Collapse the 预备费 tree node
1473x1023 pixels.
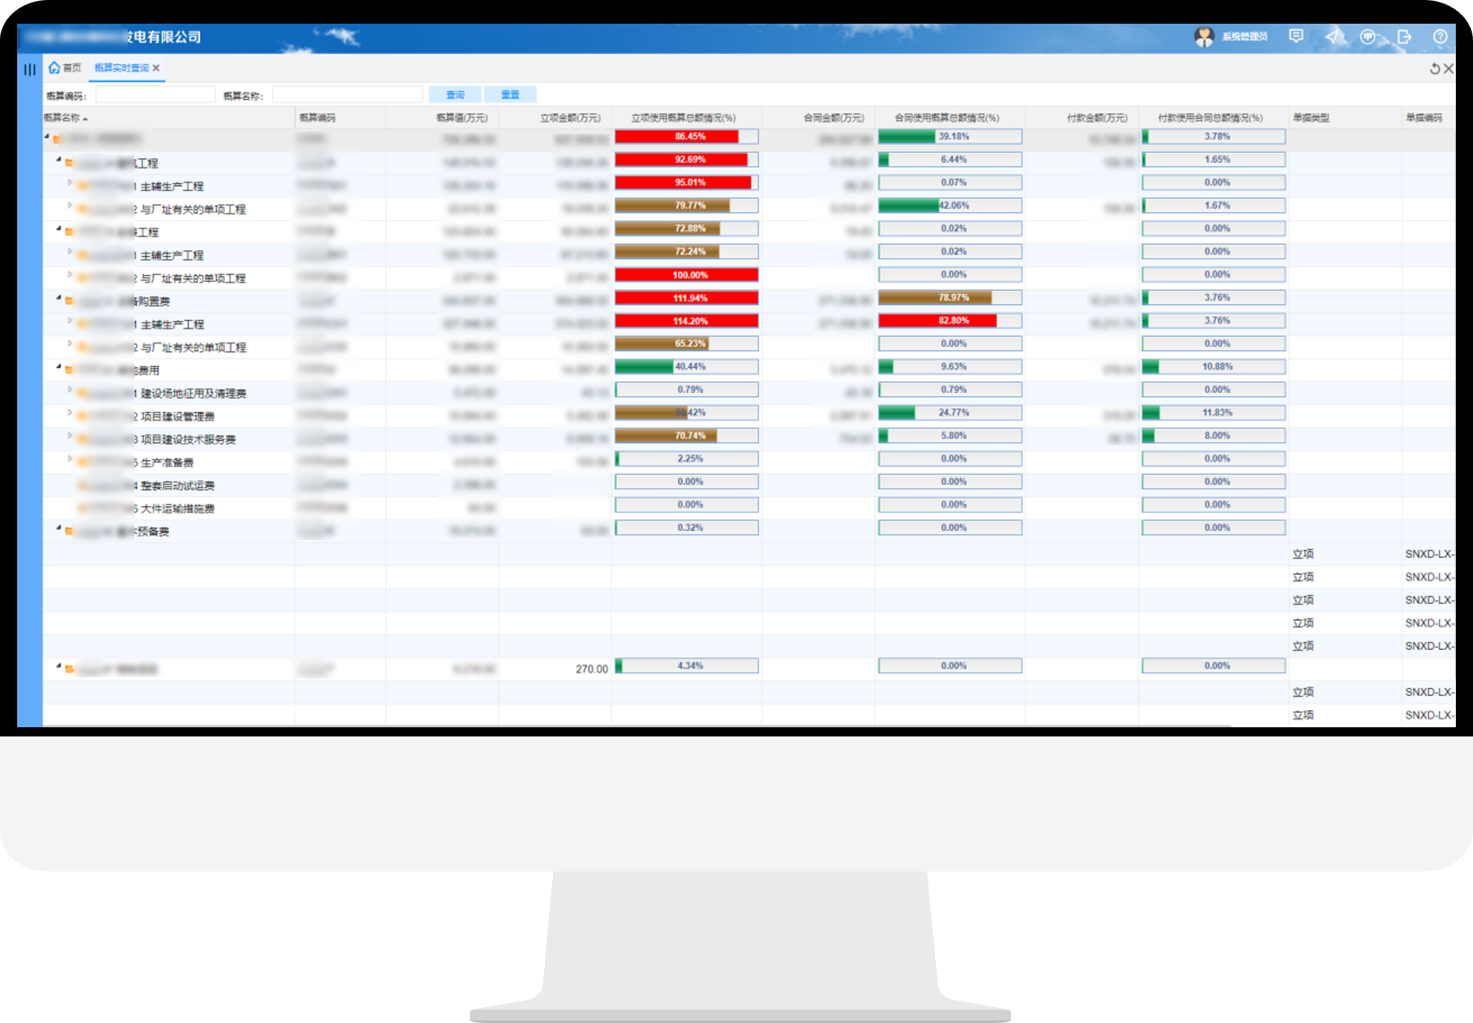58,528
